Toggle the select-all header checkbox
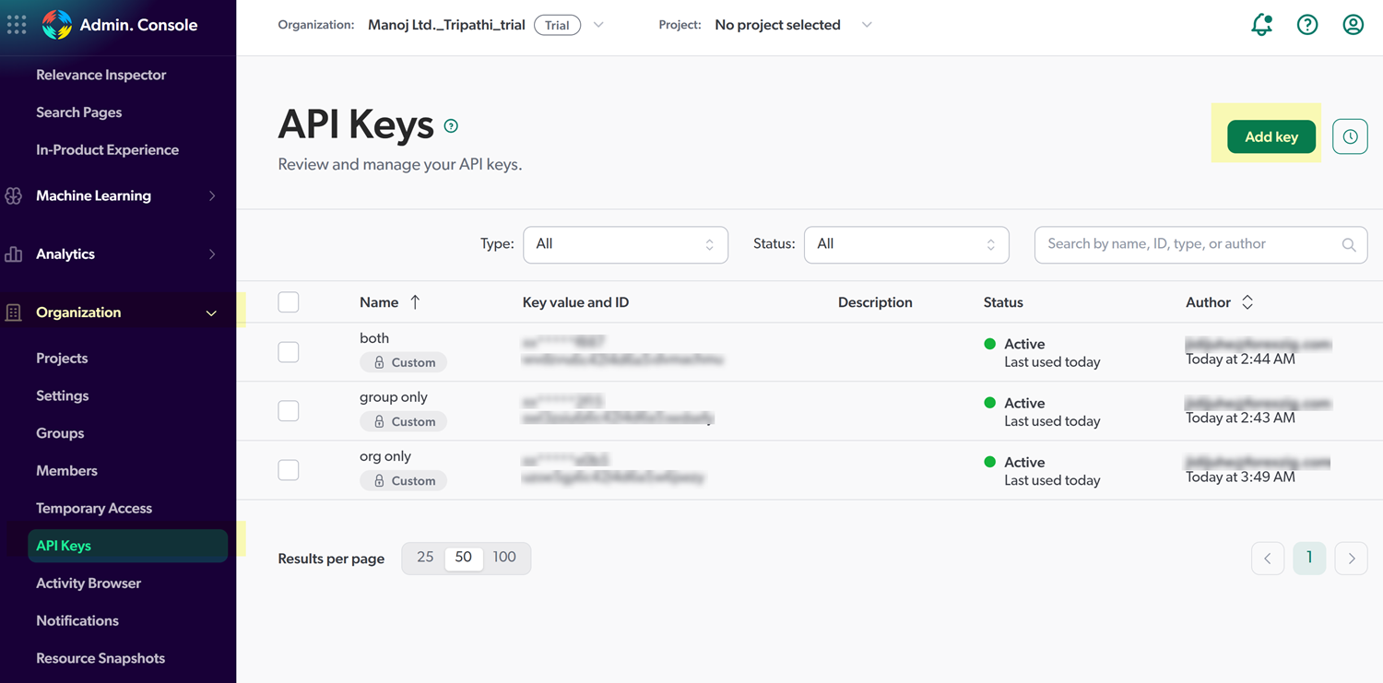This screenshot has width=1383, height=683. click(289, 302)
